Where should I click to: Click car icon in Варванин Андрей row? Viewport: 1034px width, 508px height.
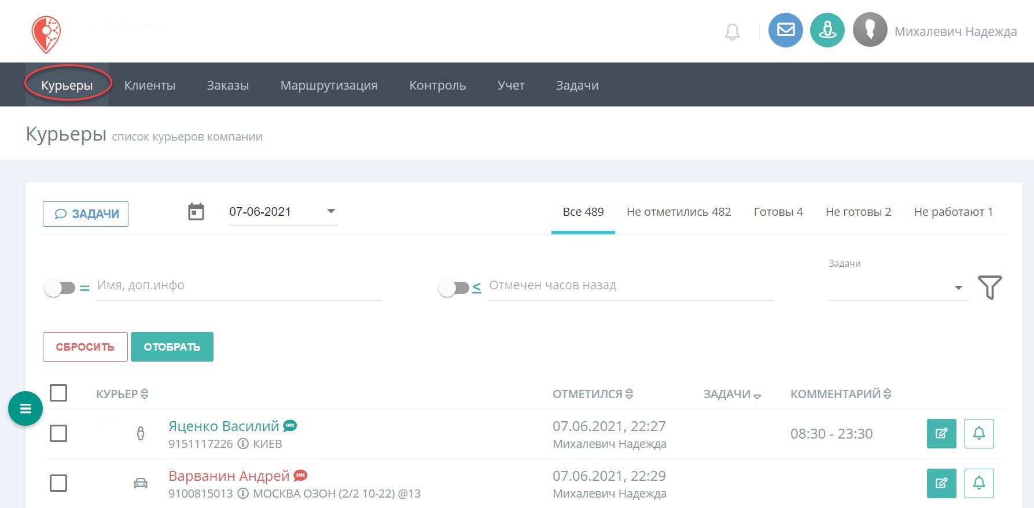141,483
